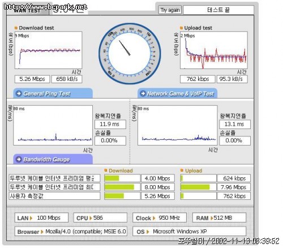
Task: Click the 7.96 Mbps upload bandwidth bar
Action: 198,187
